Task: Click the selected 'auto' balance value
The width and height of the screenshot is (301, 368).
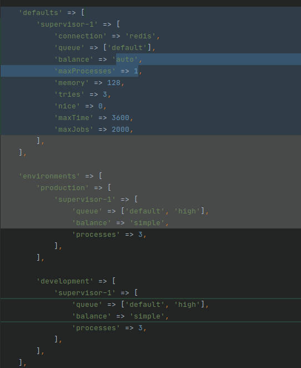Action: [x=125, y=59]
